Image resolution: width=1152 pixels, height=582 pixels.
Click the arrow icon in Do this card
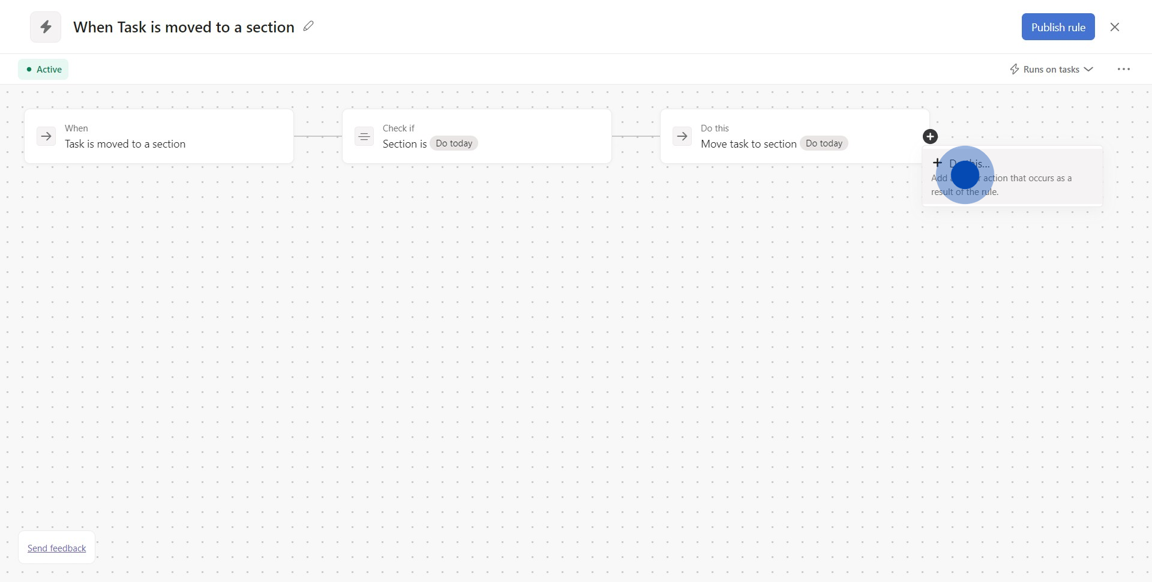pyautogui.click(x=682, y=136)
